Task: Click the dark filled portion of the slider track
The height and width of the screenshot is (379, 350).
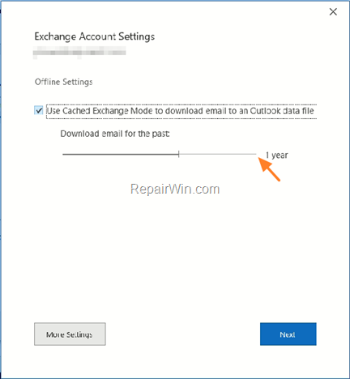Action: [x=120, y=154]
